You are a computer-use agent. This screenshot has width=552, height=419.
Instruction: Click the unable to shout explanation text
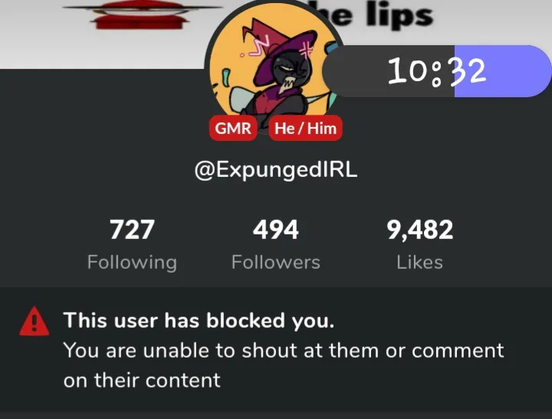[x=284, y=365]
